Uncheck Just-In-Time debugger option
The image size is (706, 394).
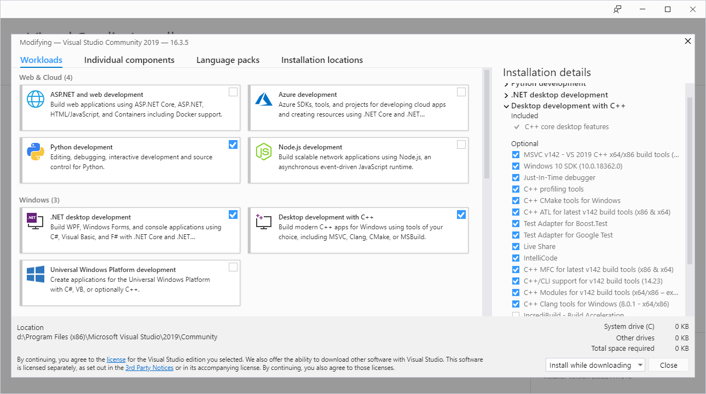516,178
